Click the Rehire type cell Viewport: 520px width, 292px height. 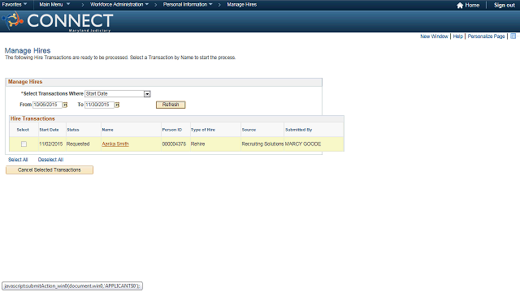click(x=197, y=144)
